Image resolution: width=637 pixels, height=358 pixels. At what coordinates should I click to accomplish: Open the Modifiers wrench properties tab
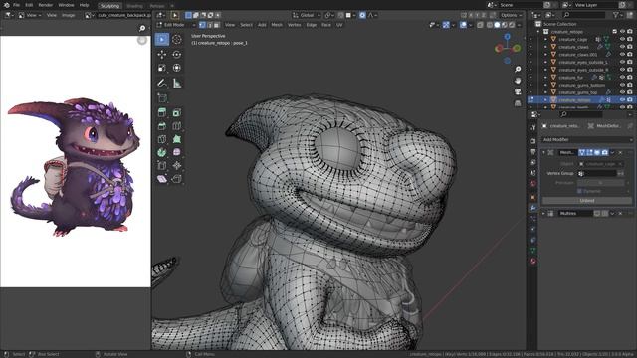pos(532,208)
